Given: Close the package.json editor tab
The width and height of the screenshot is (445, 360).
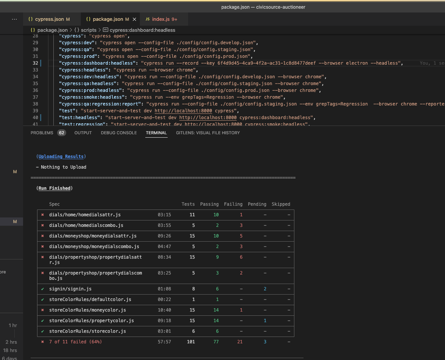Looking at the screenshot, I should pos(134,19).
